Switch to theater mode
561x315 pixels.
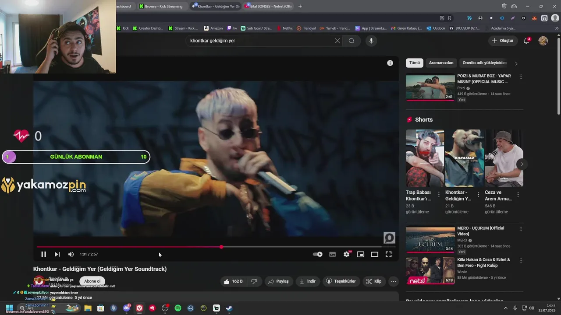pos(375,254)
